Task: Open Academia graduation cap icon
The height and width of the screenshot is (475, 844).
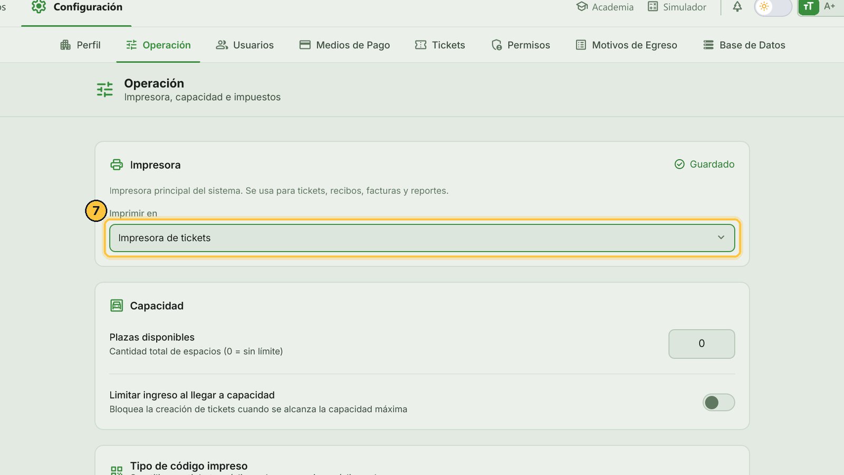Action: [582, 7]
